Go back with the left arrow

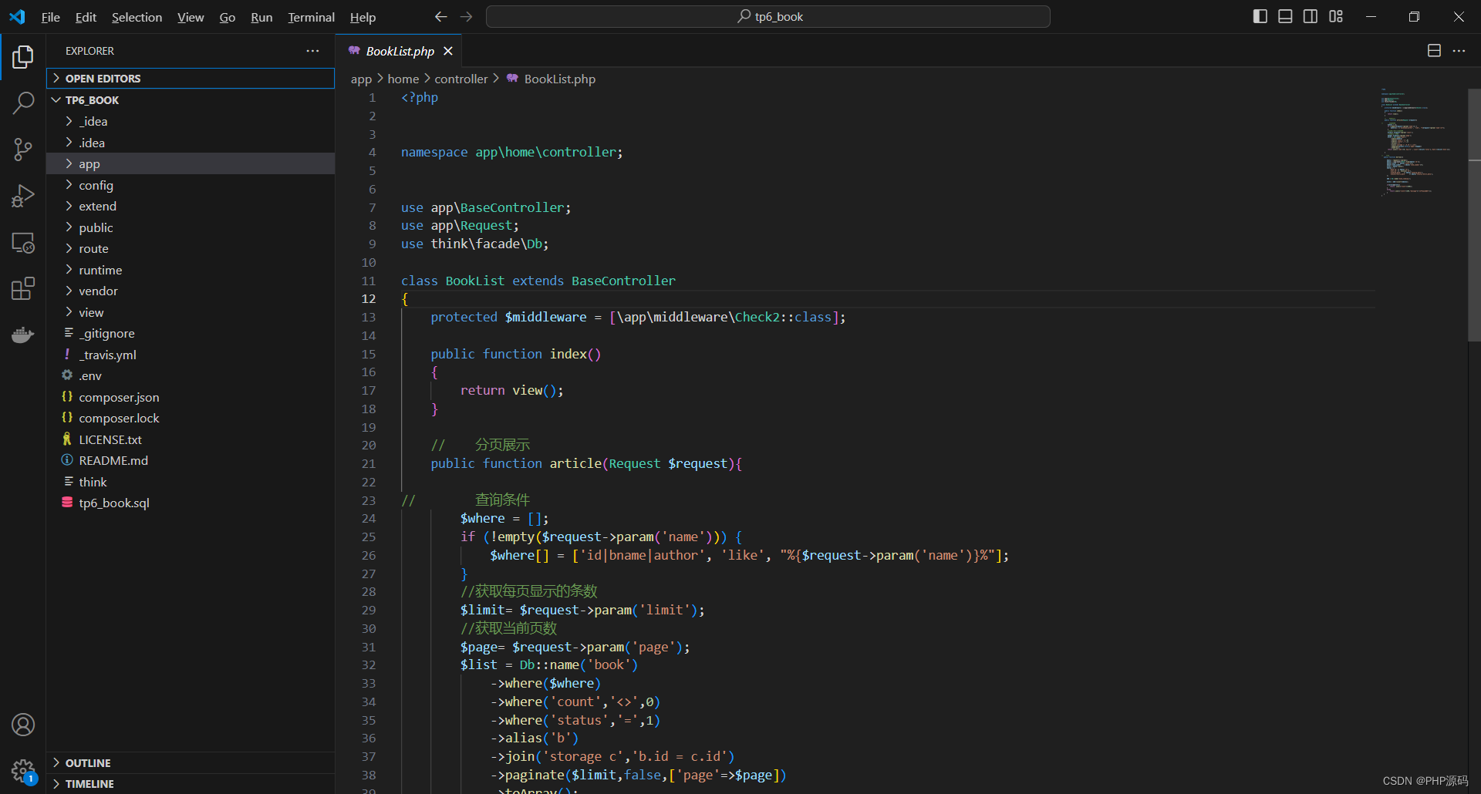pos(440,16)
